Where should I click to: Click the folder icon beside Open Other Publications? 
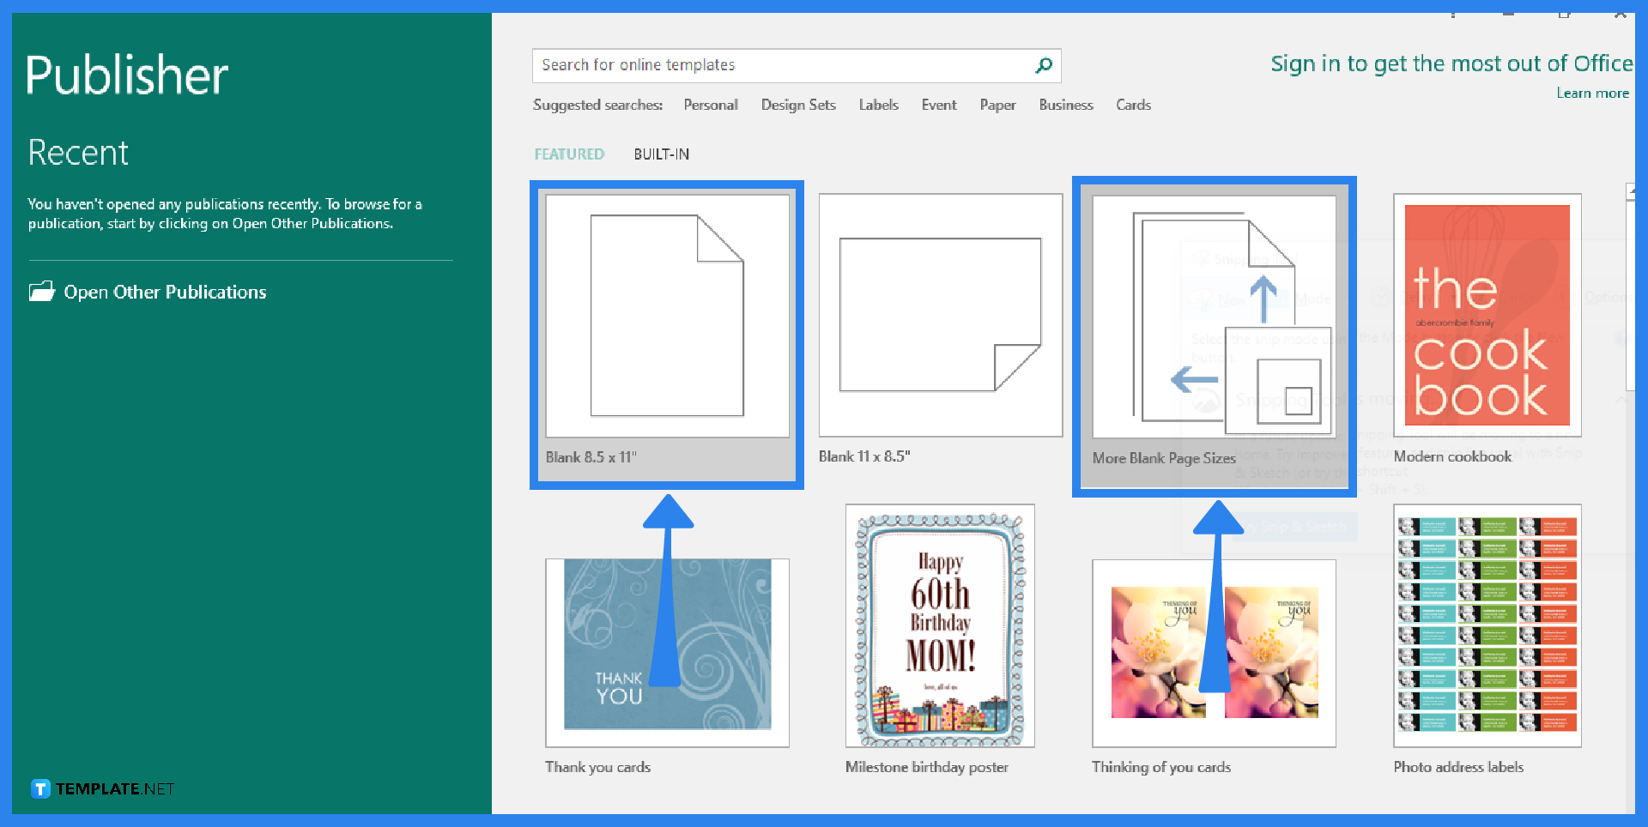(41, 292)
